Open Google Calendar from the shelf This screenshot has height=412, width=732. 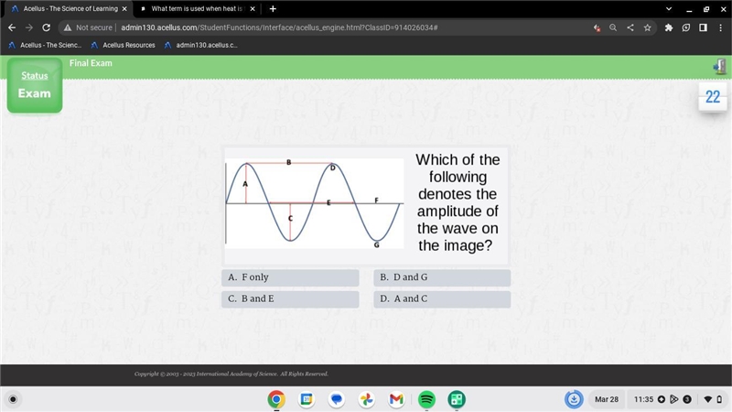coord(307,399)
